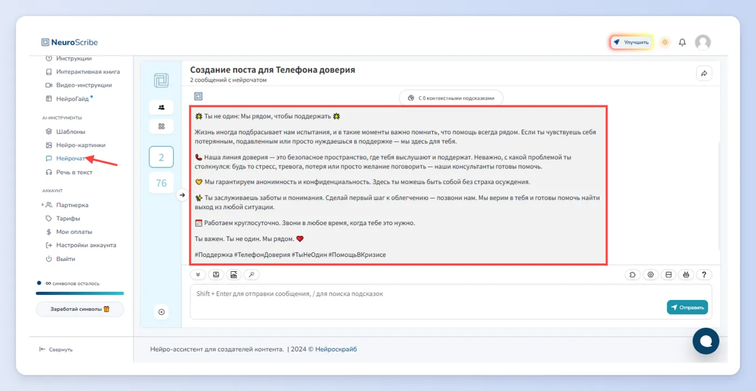Click the split-panel layout icon above the send button
The height and width of the screenshot is (391, 756).
click(x=668, y=275)
